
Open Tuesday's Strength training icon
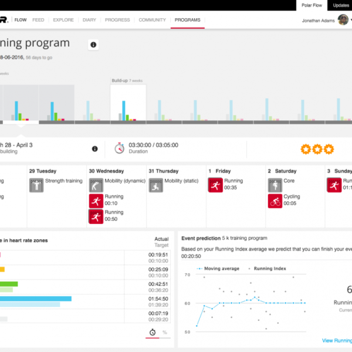36,185
